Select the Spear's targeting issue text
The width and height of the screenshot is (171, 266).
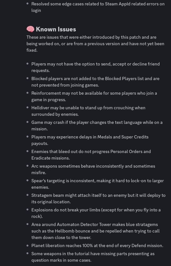point(98,184)
